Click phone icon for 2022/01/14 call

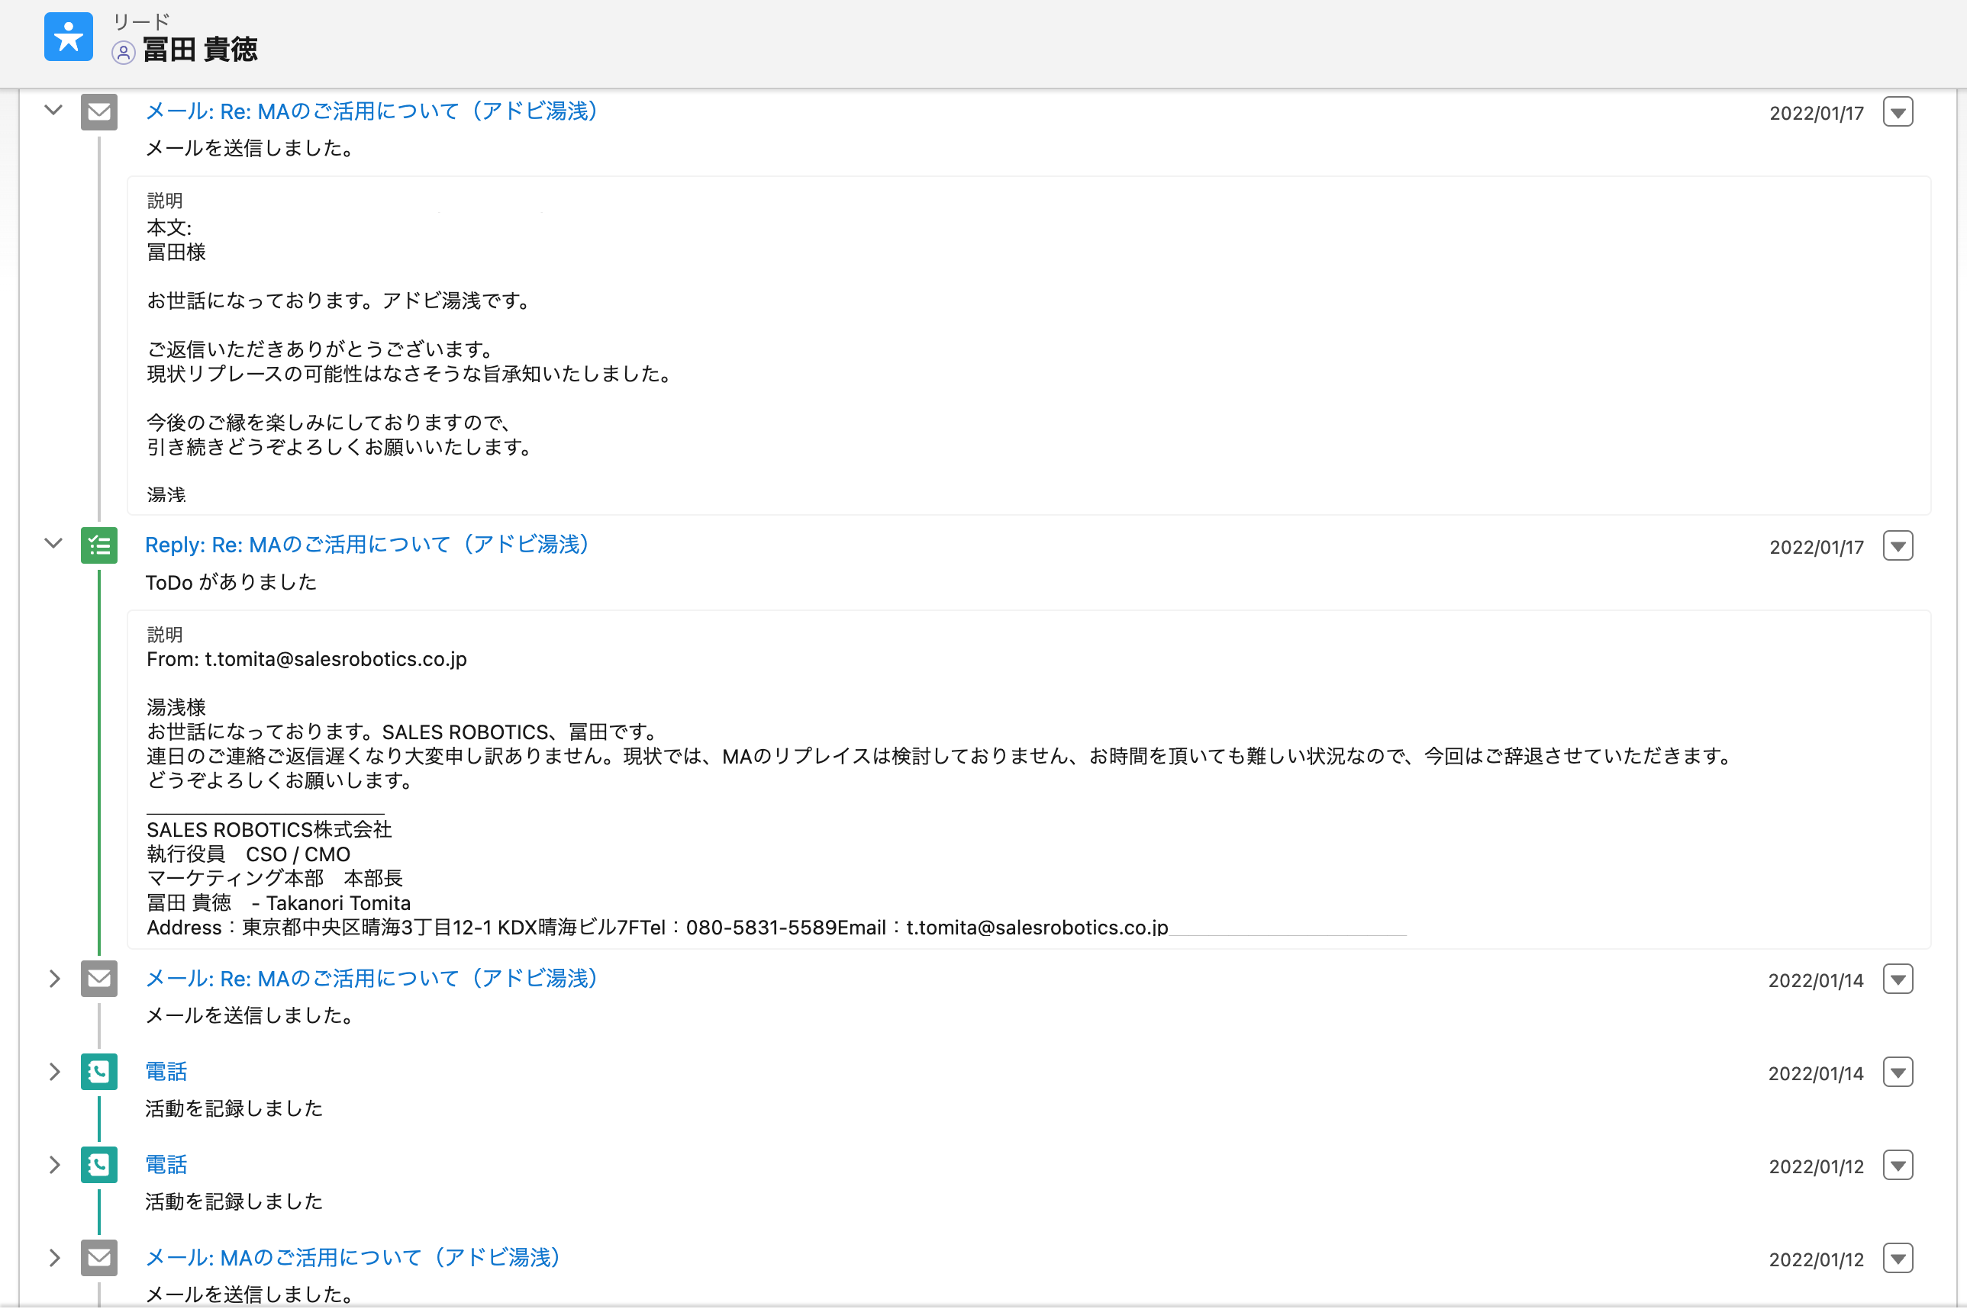(x=98, y=1071)
